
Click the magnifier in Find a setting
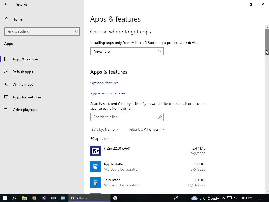pos(76,32)
